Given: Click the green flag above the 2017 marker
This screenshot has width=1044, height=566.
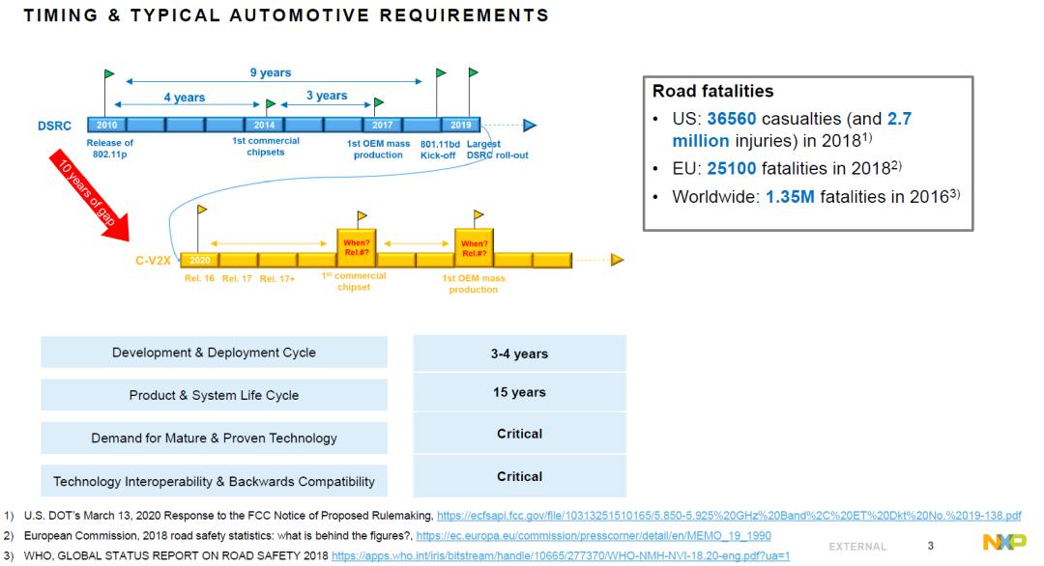Looking at the screenshot, I should pyautogui.click(x=379, y=102).
